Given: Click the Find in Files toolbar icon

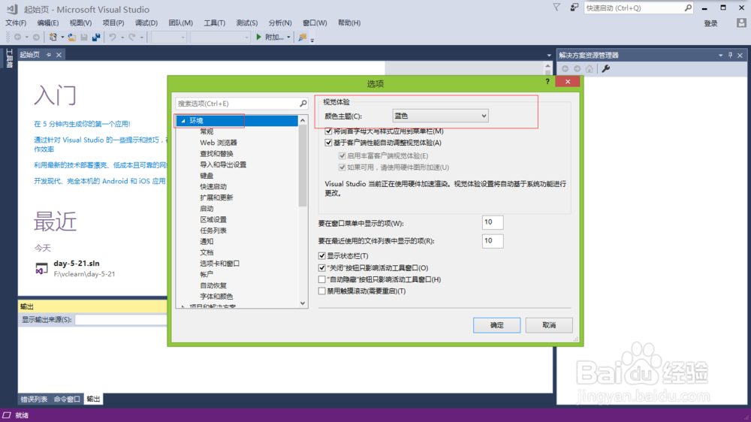Looking at the screenshot, I should pyautogui.click(x=302, y=37).
